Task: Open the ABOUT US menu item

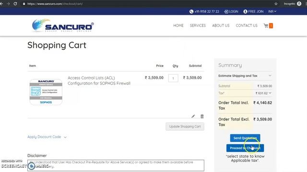Action: [221, 25]
